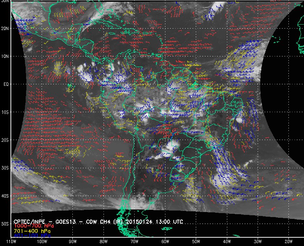Click the 40S latitude label
Screen dimensions: 304x246
[5, 196]
